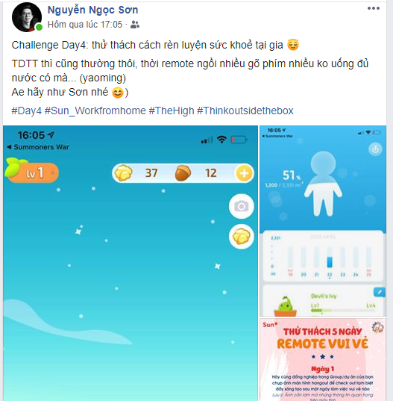Viewport: 393px width, 401px height.
Task: Click the share icon in water tracker image
Action: click(375, 149)
